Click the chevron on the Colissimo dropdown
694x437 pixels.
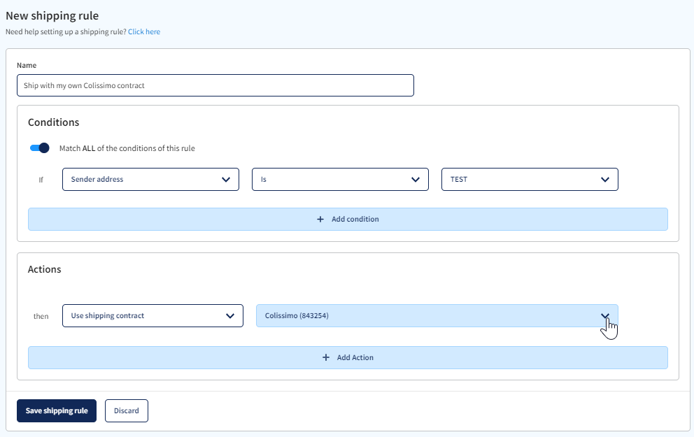(x=605, y=315)
